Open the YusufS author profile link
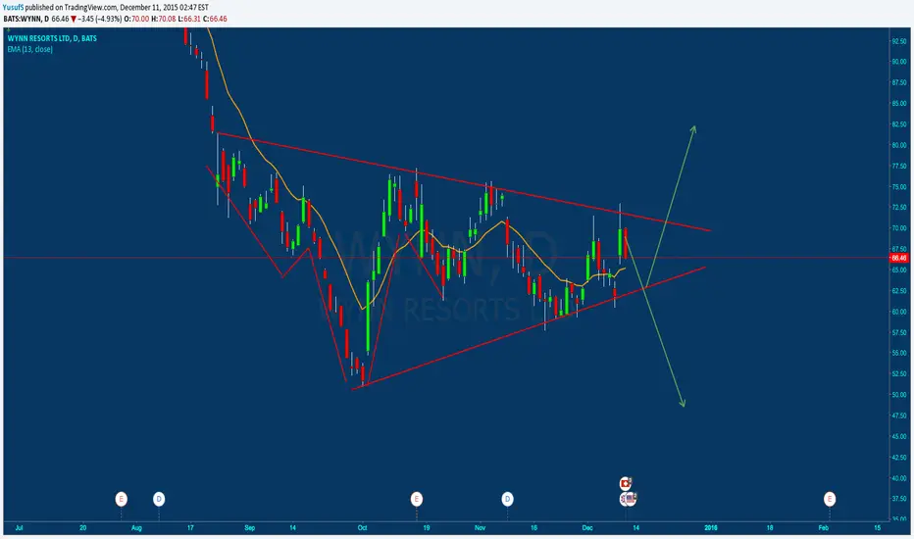Screen dimensions: 914x539 point(13,8)
